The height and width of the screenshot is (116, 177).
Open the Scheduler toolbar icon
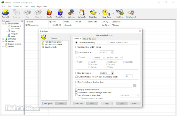pyautogui.click(x=82, y=14)
